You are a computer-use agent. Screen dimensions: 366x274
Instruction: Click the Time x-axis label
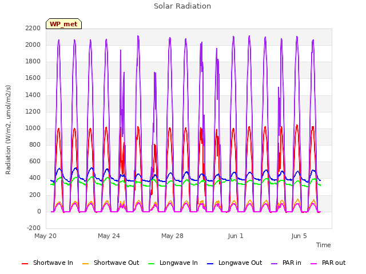tap(323, 245)
